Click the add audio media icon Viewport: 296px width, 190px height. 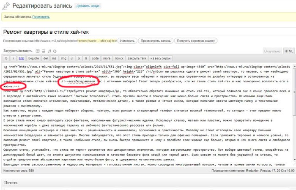click(49, 51)
